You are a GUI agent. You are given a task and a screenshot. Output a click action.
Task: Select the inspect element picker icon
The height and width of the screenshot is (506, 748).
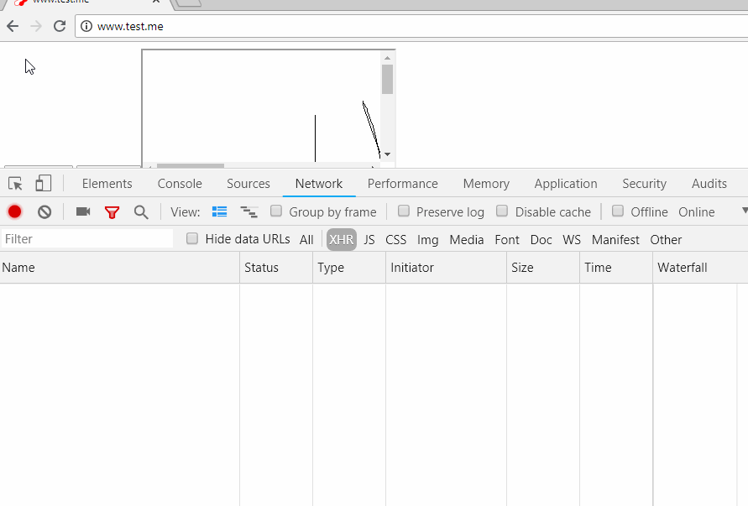coord(15,184)
